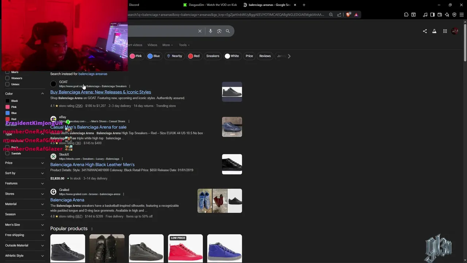Select the Pink color chip

click(136, 56)
